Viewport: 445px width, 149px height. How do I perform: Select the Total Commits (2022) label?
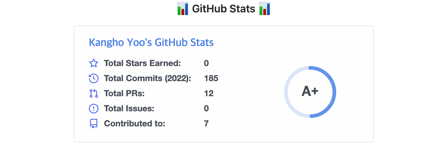pyautogui.click(x=148, y=78)
